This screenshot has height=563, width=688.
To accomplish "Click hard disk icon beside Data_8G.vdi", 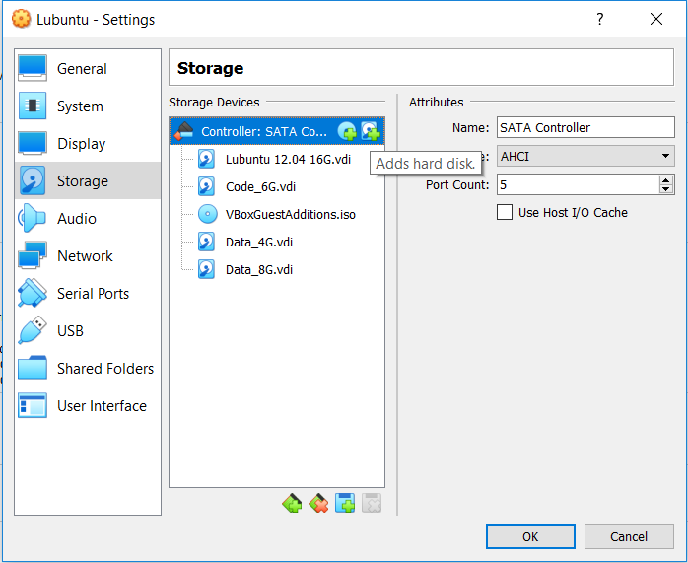I will pyautogui.click(x=207, y=269).
